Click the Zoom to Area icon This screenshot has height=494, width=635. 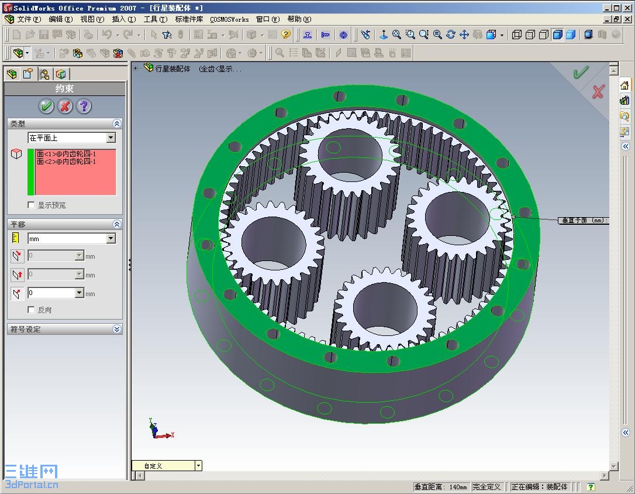(x=410, y=35)
